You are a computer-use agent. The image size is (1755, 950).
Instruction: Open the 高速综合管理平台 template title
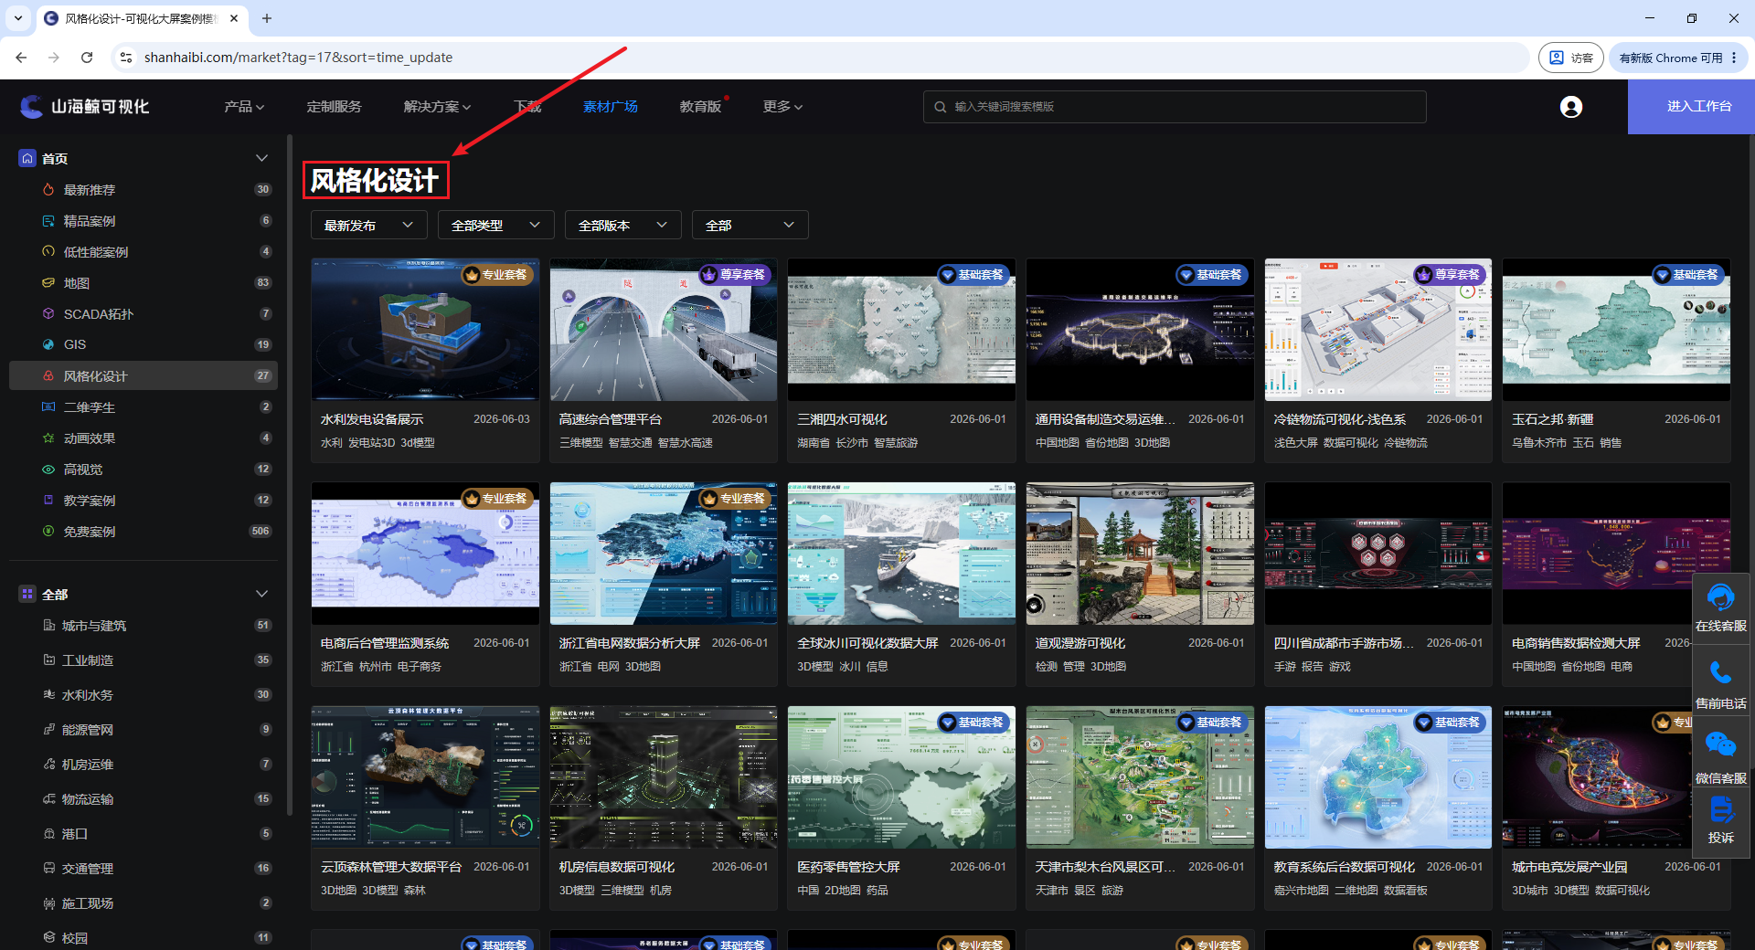(x=611, y=419)
